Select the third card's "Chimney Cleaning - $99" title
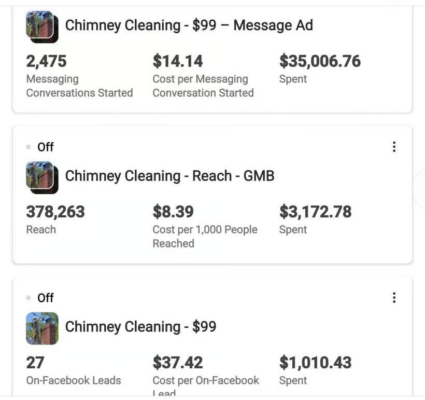 pos(140,326)
